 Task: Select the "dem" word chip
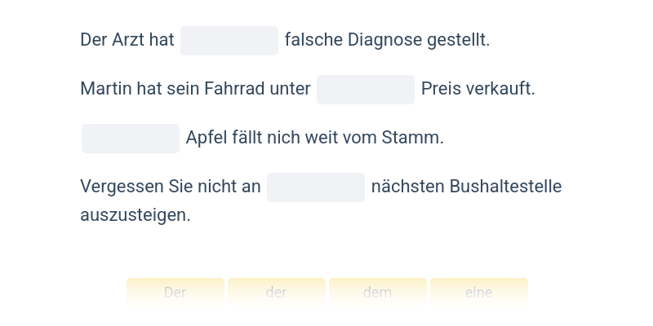pos(378,293)
